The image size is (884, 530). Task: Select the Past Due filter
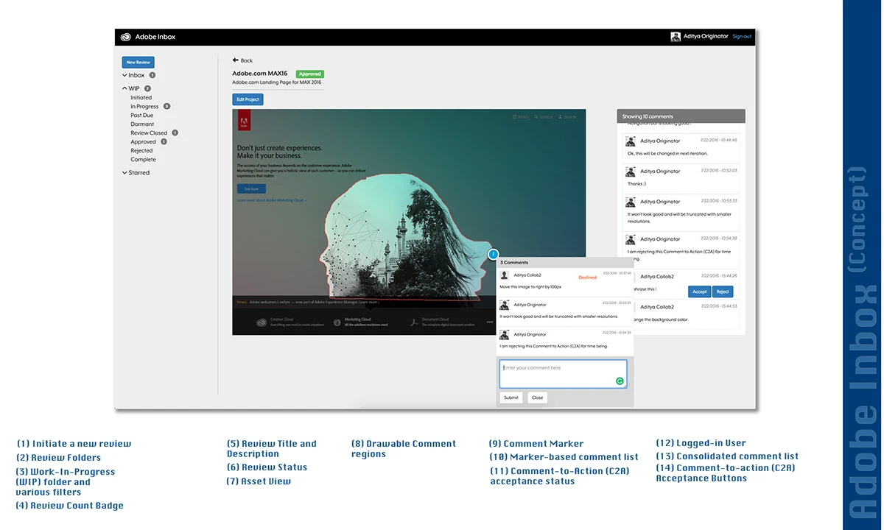coord(141,116)
